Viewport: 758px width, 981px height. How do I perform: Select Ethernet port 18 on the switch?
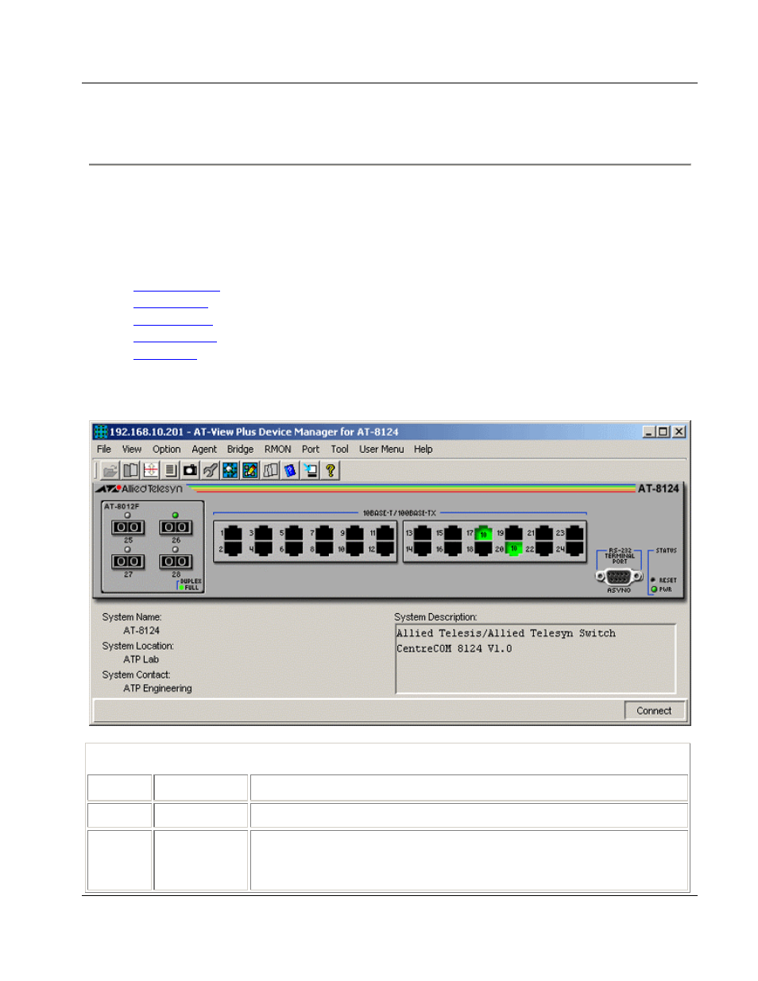[x=483, y=548]
